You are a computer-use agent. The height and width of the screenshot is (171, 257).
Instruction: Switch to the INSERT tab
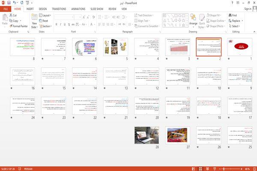pyautogui.click(x=30, y=9)
